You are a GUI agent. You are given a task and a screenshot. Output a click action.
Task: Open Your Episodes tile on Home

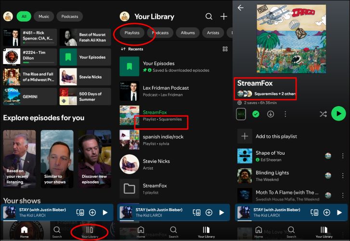[85, 57]
